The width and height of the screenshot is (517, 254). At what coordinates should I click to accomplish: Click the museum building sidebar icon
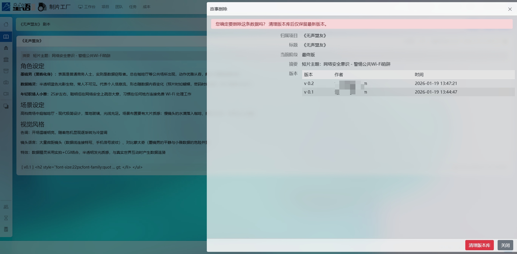pos(6,59)
